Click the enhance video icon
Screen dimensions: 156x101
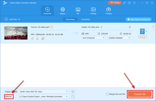[43, 38]
